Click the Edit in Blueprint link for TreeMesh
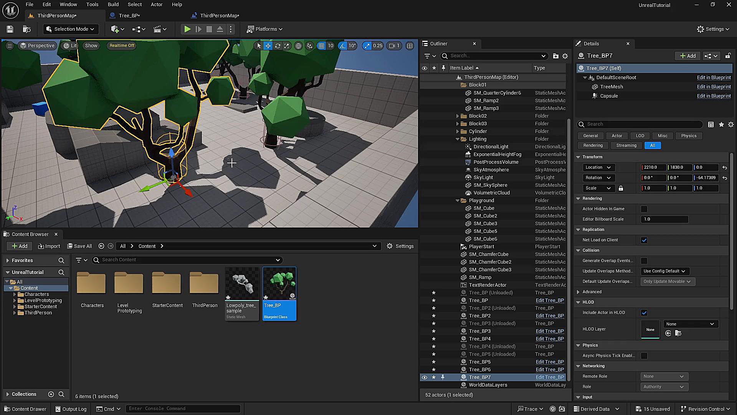Viewport: 737px width, 415px height. pos(714,87)
